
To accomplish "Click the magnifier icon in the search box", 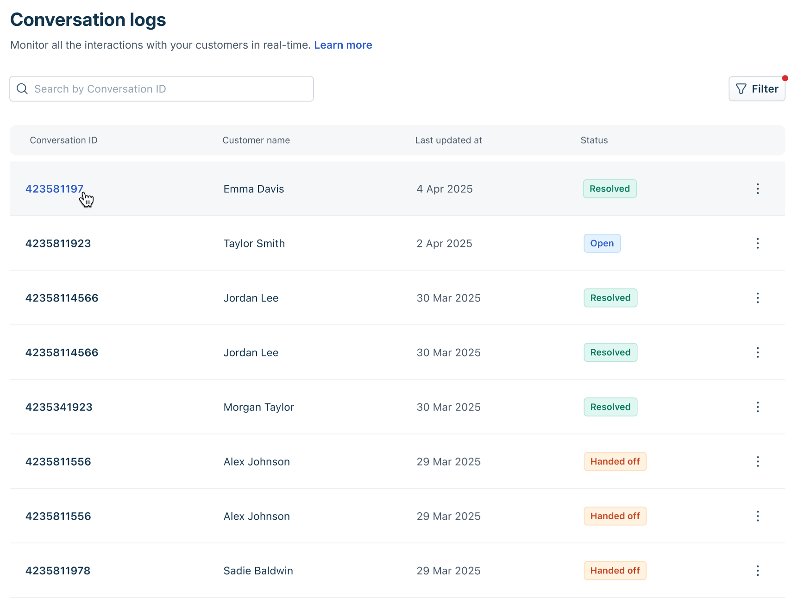I will click(x=22, y=88).
